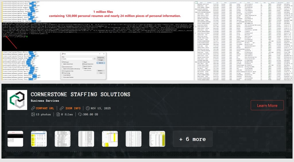Viewport: 294px width, 162px height.
Task: Open the Find text field dropdown arrow
Action: pyautogui.click(x=92, y=59)
